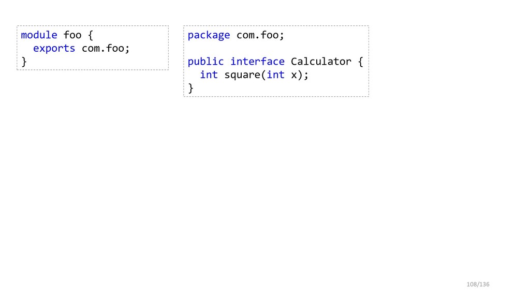
Task: Click the module name 'foo' after module
Action: tap(72, 35)
